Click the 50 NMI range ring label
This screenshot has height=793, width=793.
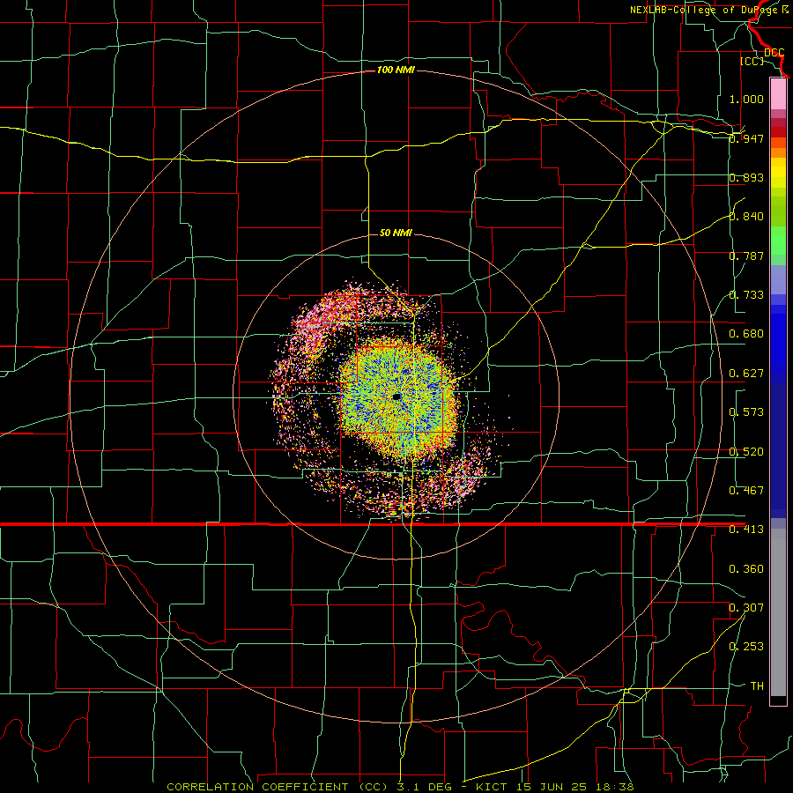pyautogui.click(x=396, y=233)
